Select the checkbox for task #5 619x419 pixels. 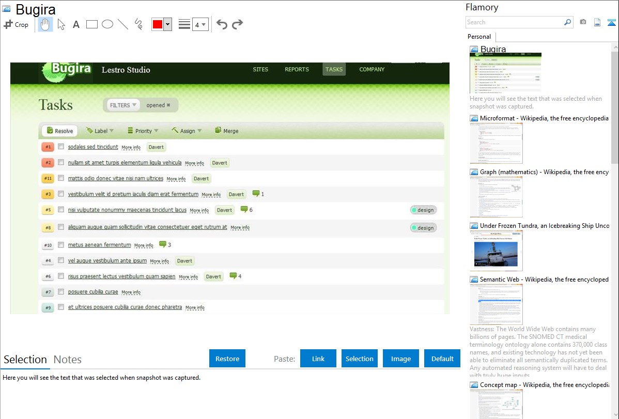(x=61, y=210)
